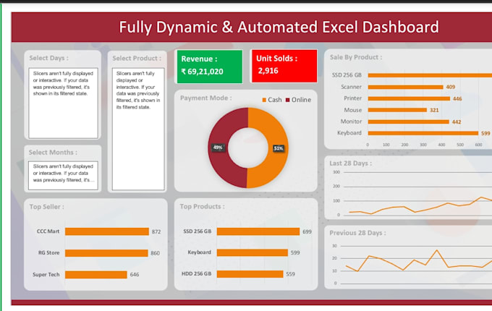
Task: Select the RG Store bar
Action: pos(106,253)
